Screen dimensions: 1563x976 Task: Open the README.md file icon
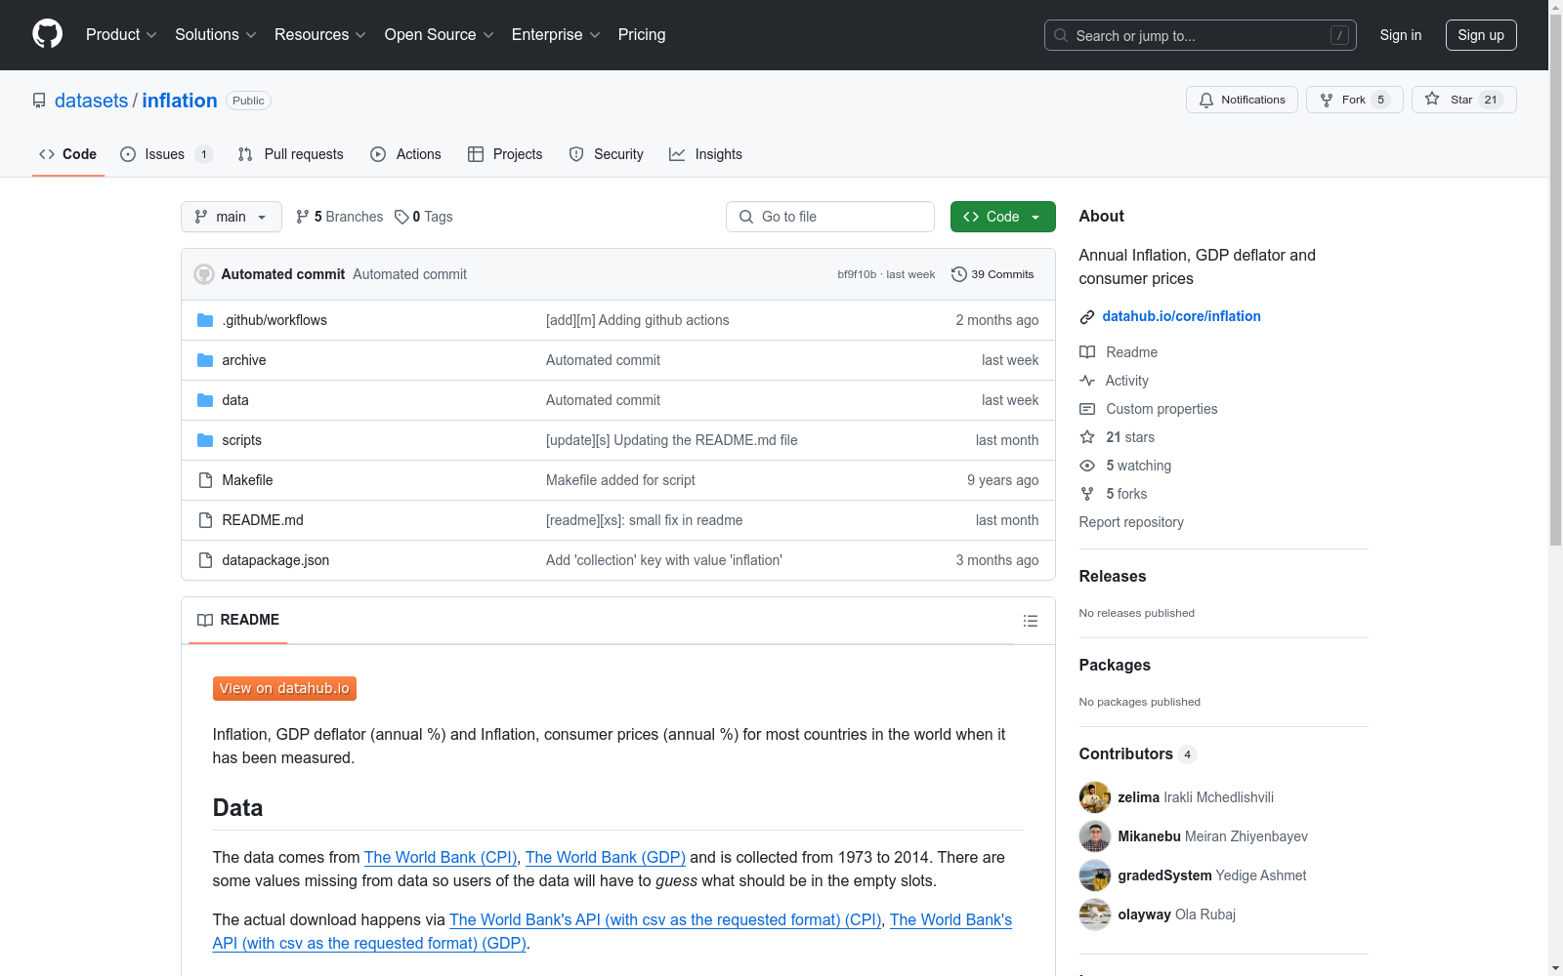(205, 520)
